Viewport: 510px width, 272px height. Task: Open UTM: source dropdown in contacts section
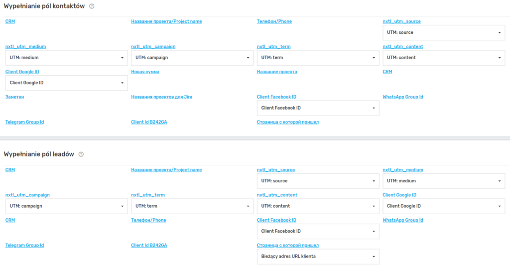click(443, 33)
